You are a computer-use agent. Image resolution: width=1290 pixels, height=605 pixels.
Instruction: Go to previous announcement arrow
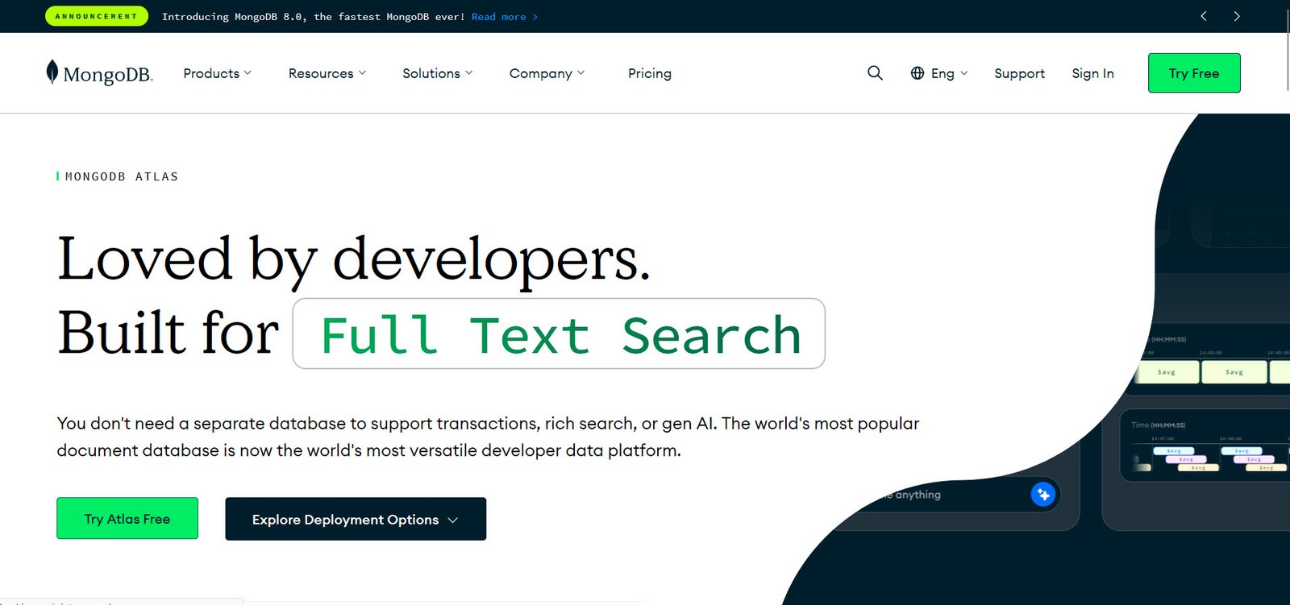point(1204,16)
